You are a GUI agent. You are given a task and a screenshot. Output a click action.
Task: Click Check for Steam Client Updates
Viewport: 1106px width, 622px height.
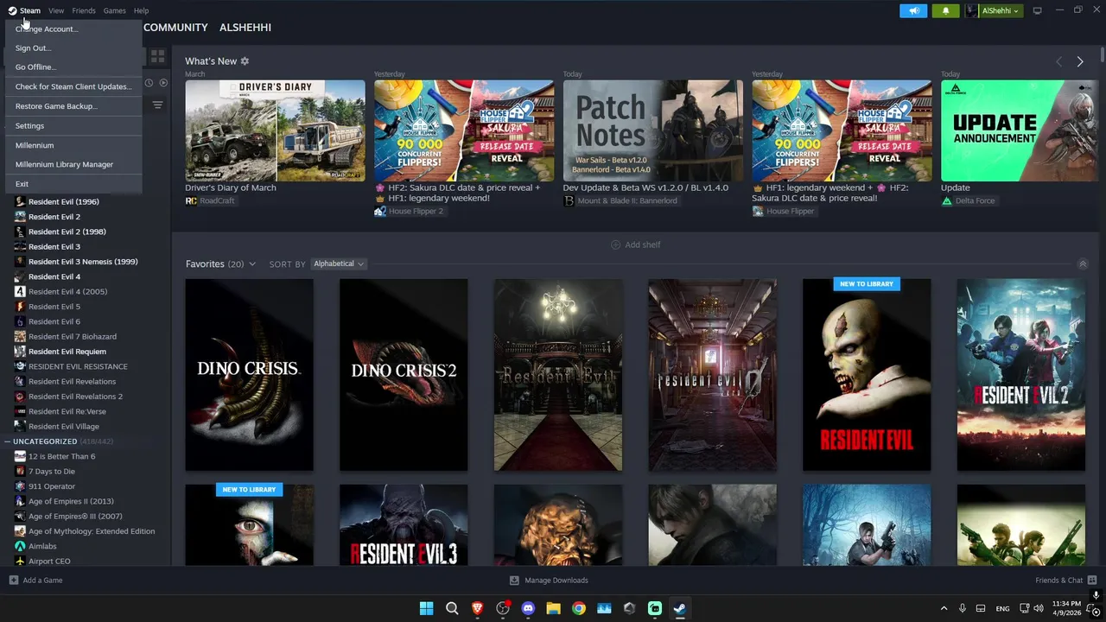coord(73,86)
